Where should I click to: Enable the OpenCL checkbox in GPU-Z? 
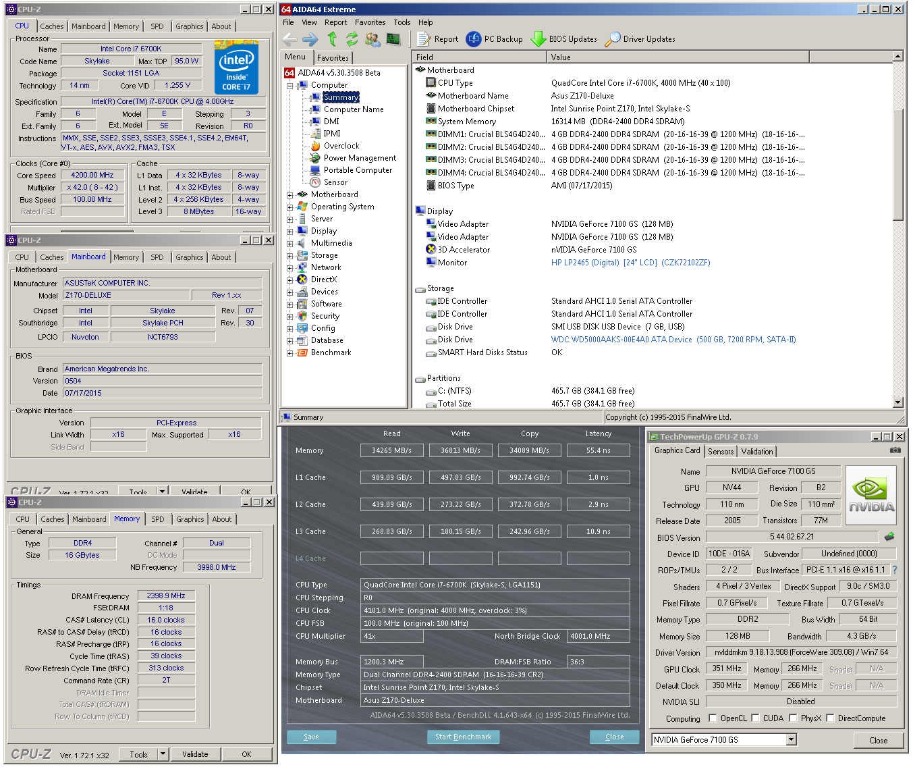713,718
